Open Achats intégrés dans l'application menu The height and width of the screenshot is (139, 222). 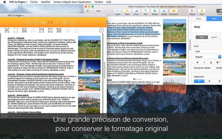pyautogui.click(x=72, y=2)
